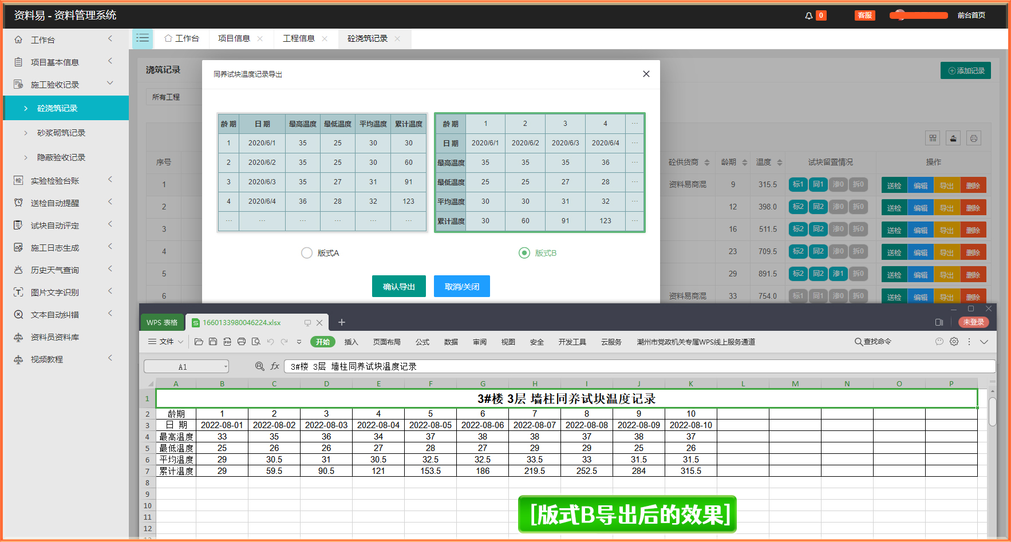Select the 版式B radio button

(x=524, y=253)
